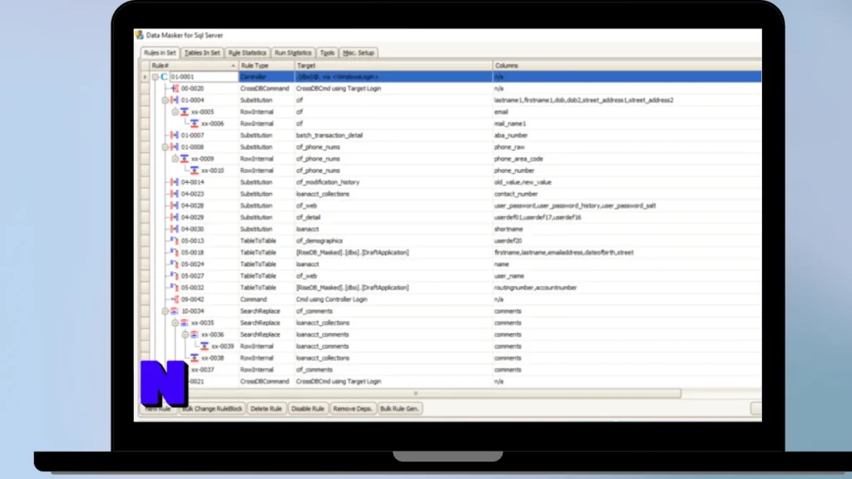Click the Bulk Change RuleBlock button

[212, 408]
